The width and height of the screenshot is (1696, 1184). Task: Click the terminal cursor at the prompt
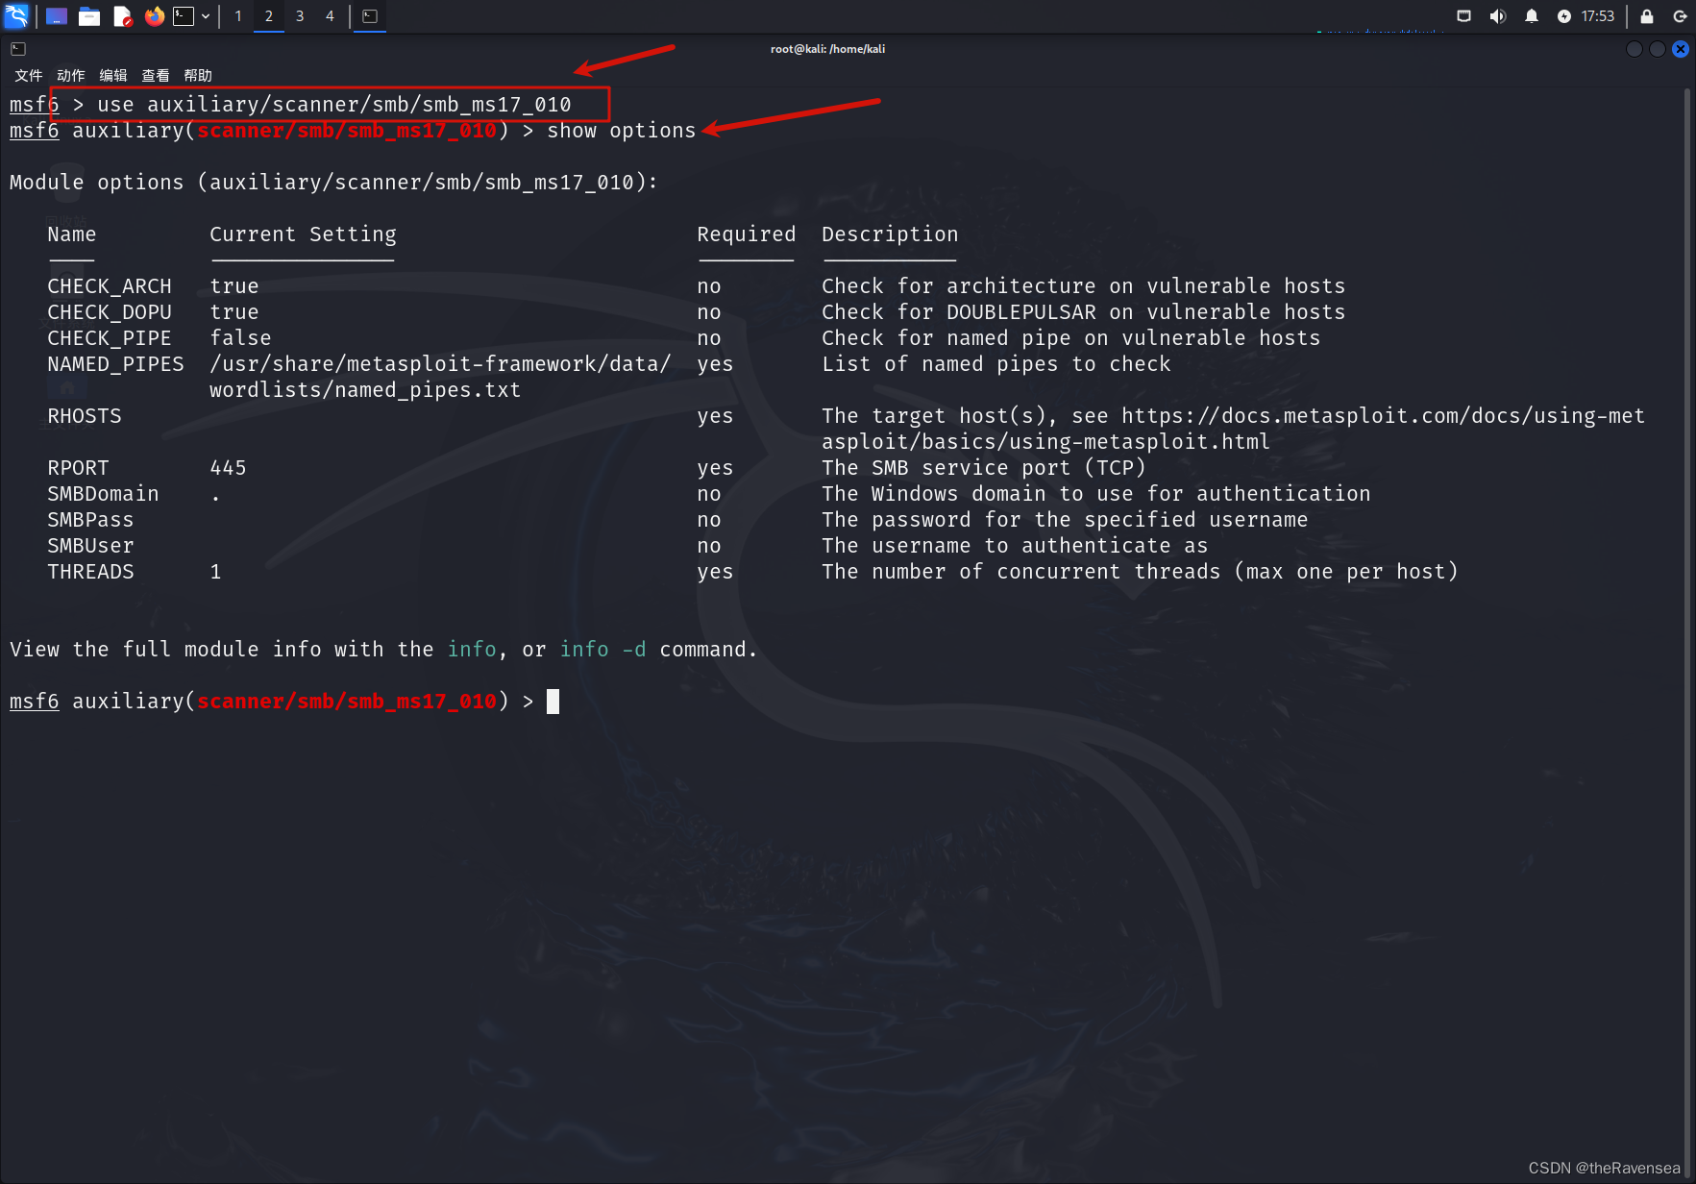coord(553,702)
